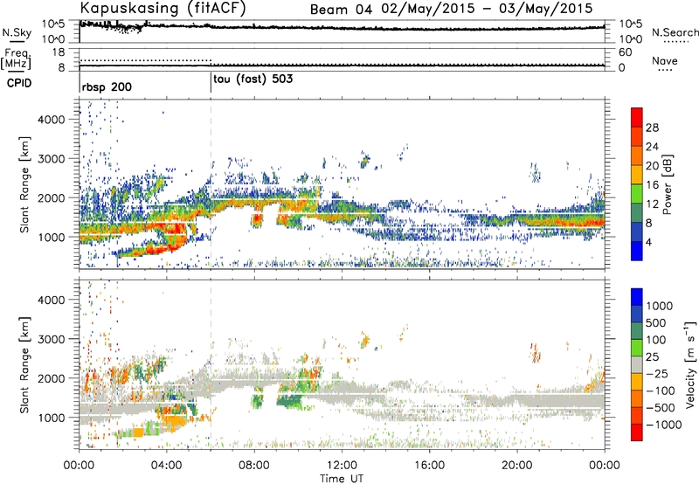The width and height of the screenshot is (699, 484).
Task: Click the 'Freq. [MHz]' axis label
Action: (16, 59)
